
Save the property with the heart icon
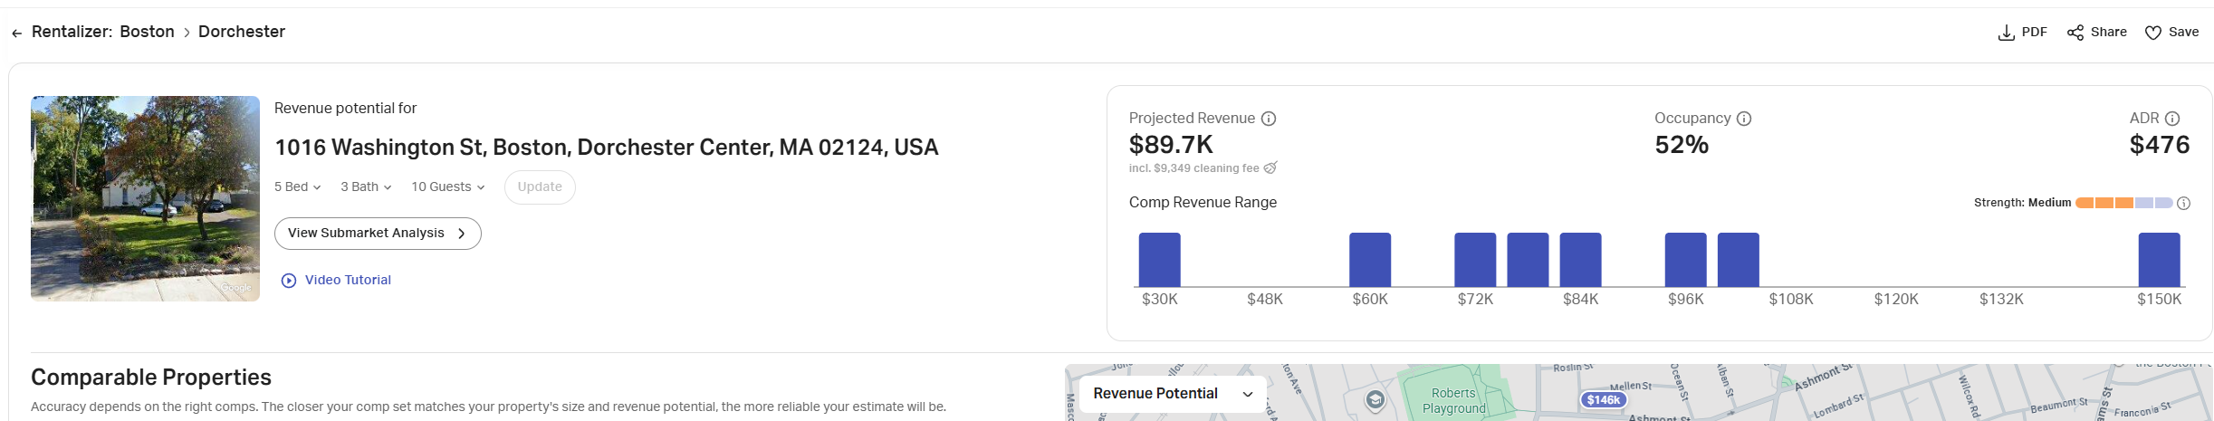[2153, 33]
